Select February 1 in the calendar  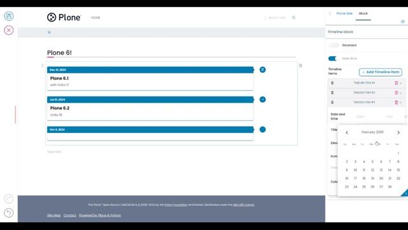point(398,153)
